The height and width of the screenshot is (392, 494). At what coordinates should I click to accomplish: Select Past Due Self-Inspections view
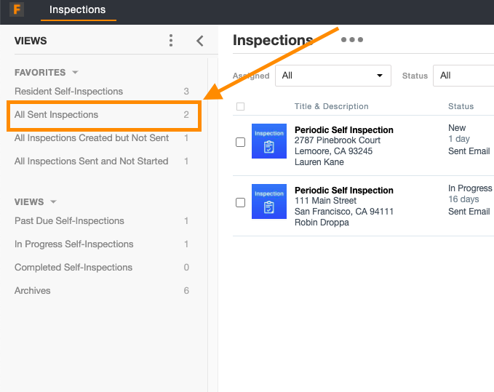coord(69,221)
